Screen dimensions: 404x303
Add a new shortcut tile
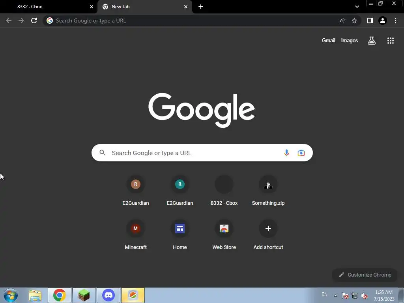[268, 235]
